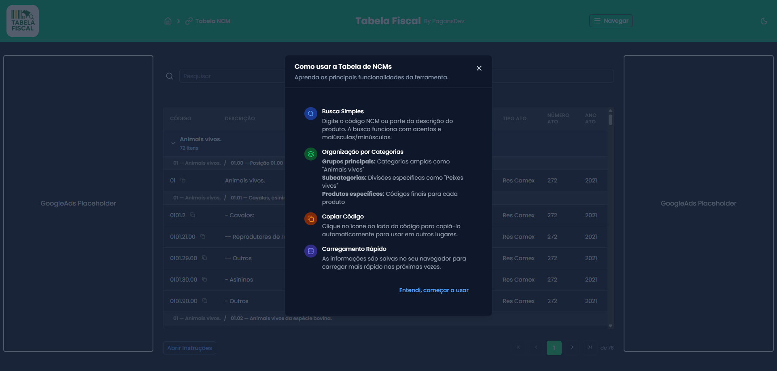Click the Busca Simples search icon

coord(310,114)
